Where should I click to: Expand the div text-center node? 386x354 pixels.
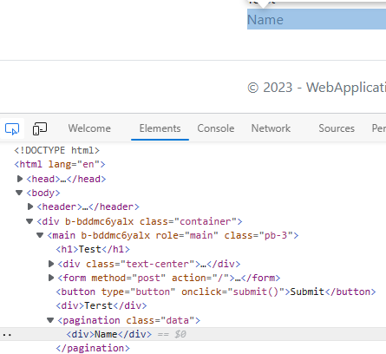[x=51, y=264]
